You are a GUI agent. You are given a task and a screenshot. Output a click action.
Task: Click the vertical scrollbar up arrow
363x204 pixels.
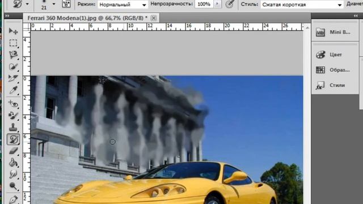pos(307,28)
